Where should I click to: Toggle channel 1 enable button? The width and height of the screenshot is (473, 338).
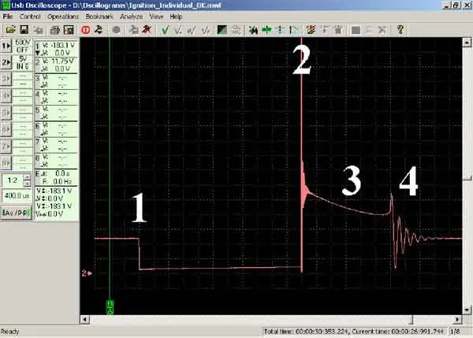(x=6, y=46)
